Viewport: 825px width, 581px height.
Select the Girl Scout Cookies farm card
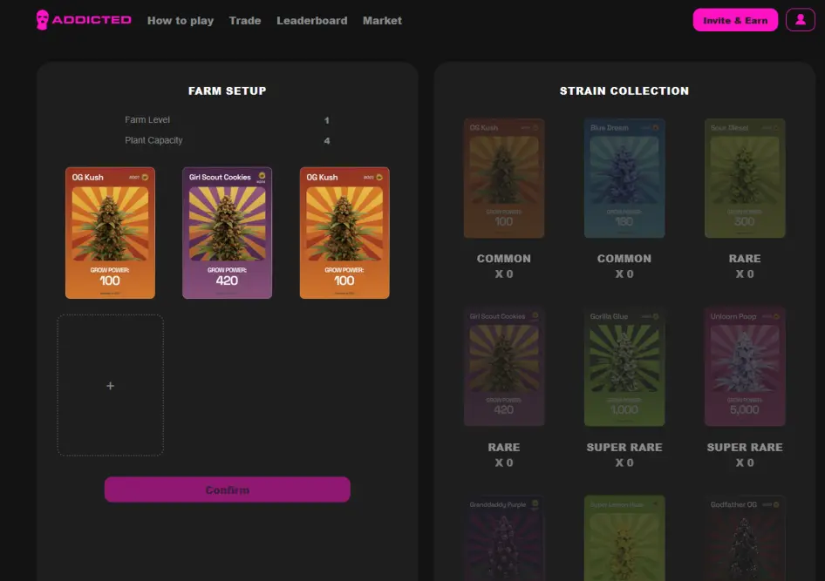point(228,233)
